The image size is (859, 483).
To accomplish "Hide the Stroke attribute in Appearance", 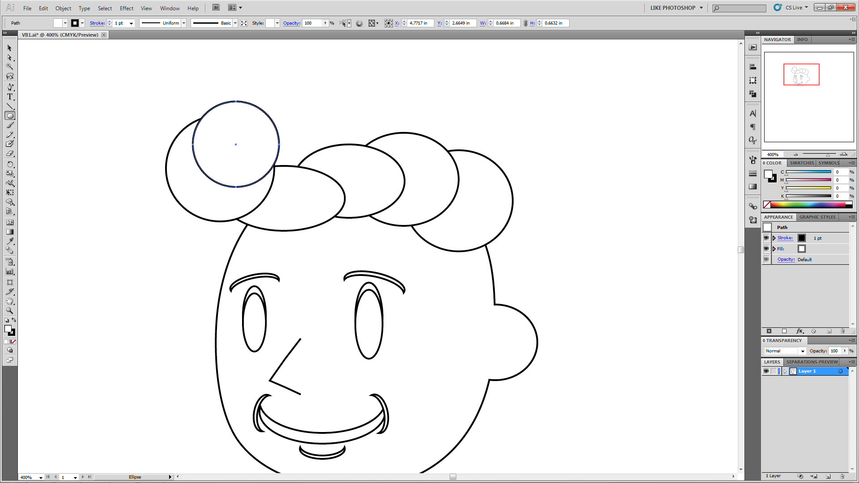I will (766, 238).
